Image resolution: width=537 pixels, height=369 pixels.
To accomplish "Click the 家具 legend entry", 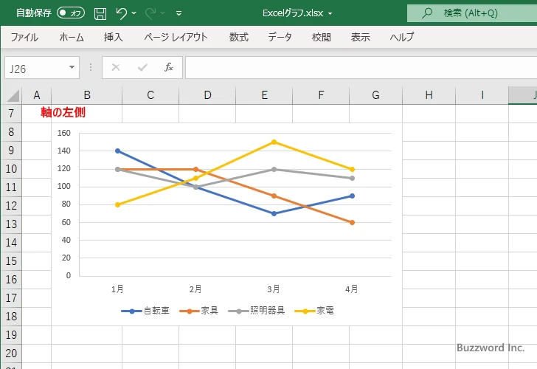I will pos(198,311).
